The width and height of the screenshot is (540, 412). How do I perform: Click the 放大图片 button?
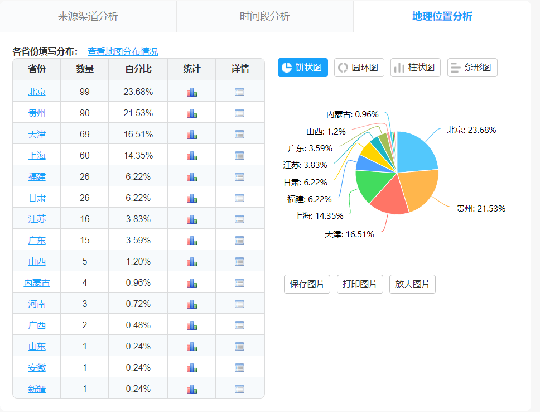[412, 284]
